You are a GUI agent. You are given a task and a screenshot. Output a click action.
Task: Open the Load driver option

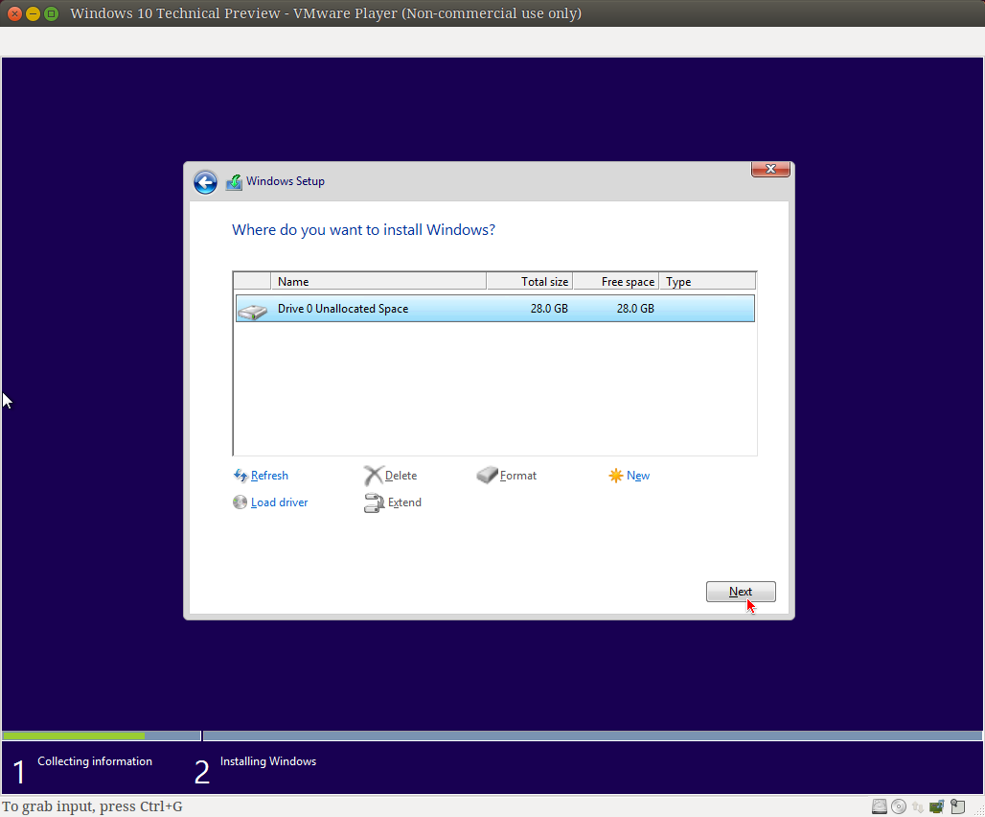click(270, 502)
